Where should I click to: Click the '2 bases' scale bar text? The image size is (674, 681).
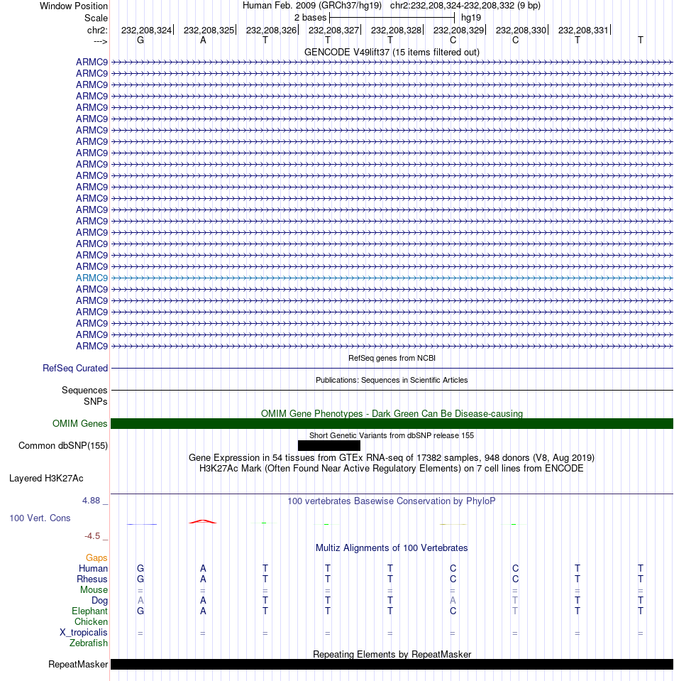click(x=310, y=18)
